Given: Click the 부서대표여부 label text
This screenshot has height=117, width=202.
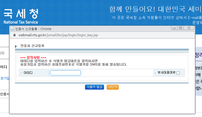Looking at the screenshot, I should coord(167,73).
